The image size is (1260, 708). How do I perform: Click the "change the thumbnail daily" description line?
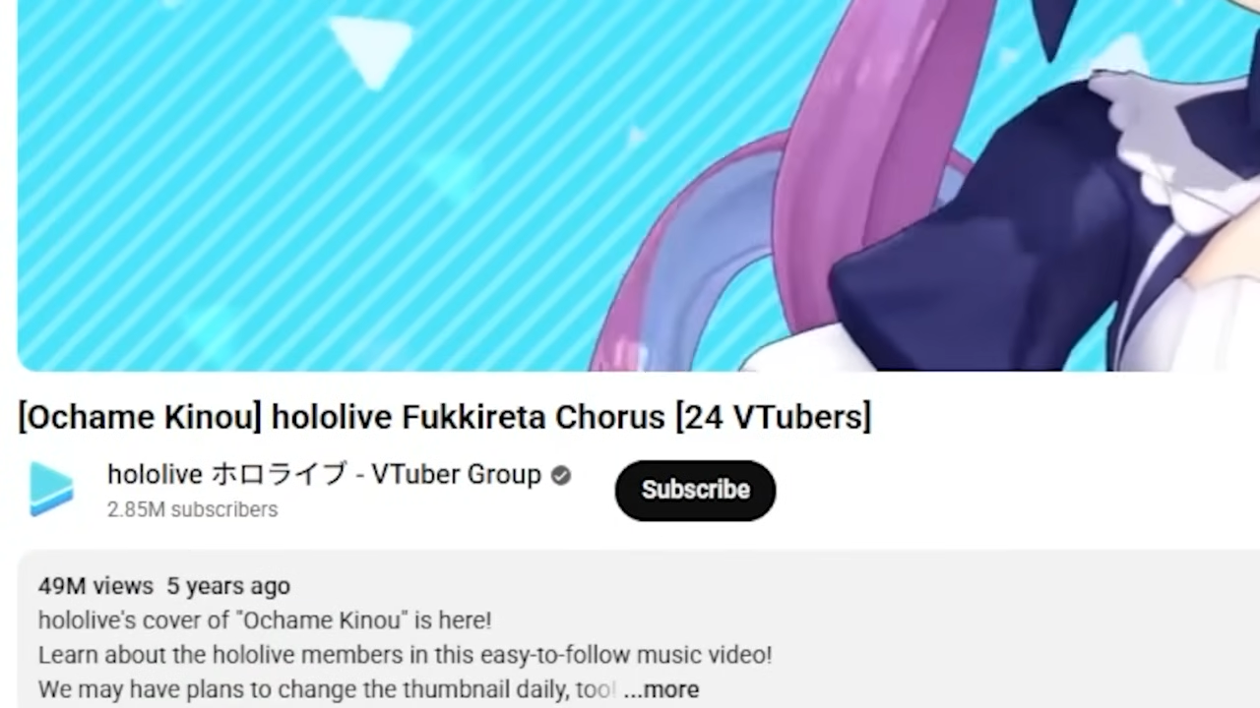click(x=327, y=689)
